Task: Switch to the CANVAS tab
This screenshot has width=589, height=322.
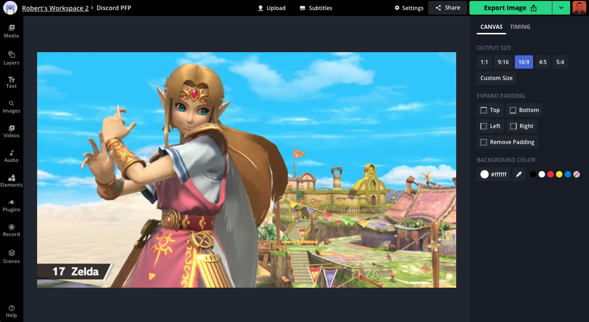Action: 491,27
